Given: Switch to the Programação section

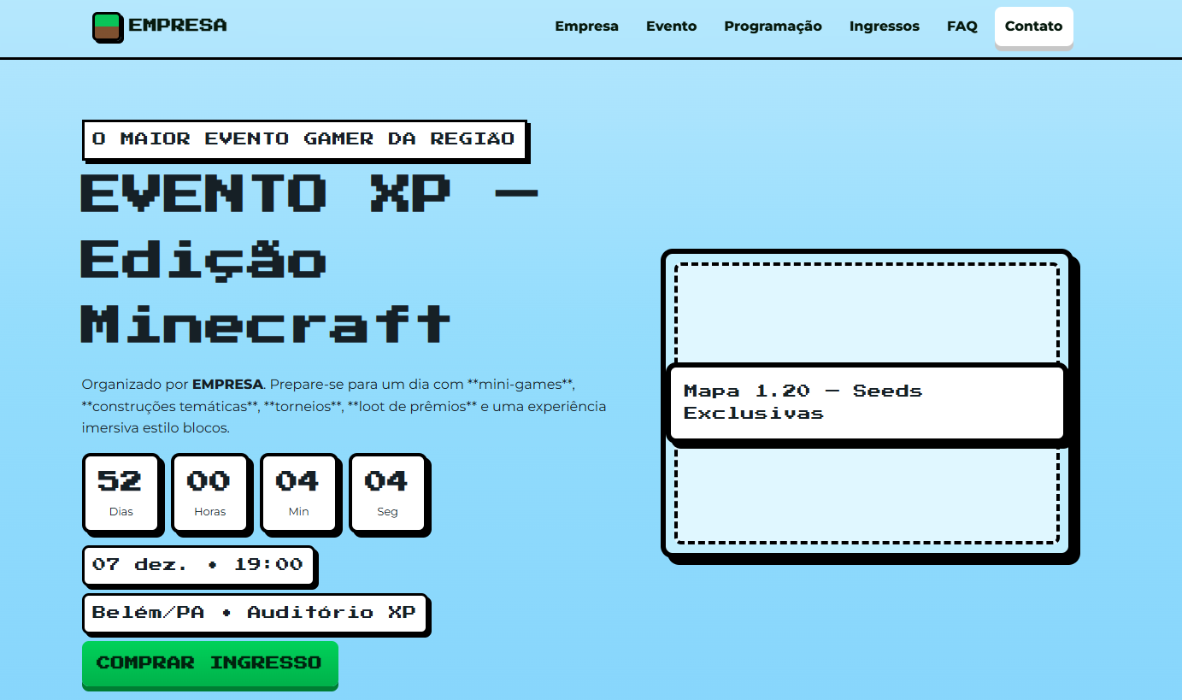Looking at the screenshot, I should (773, 26).
